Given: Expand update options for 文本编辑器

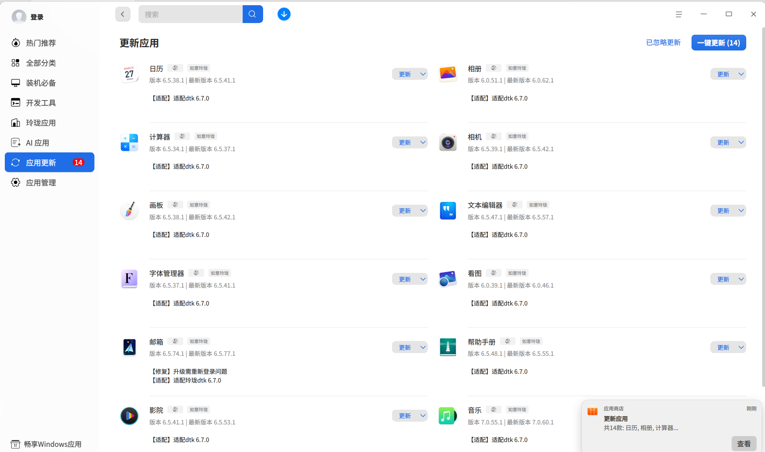Looking at the screenshot, I should tap(741, 211).
